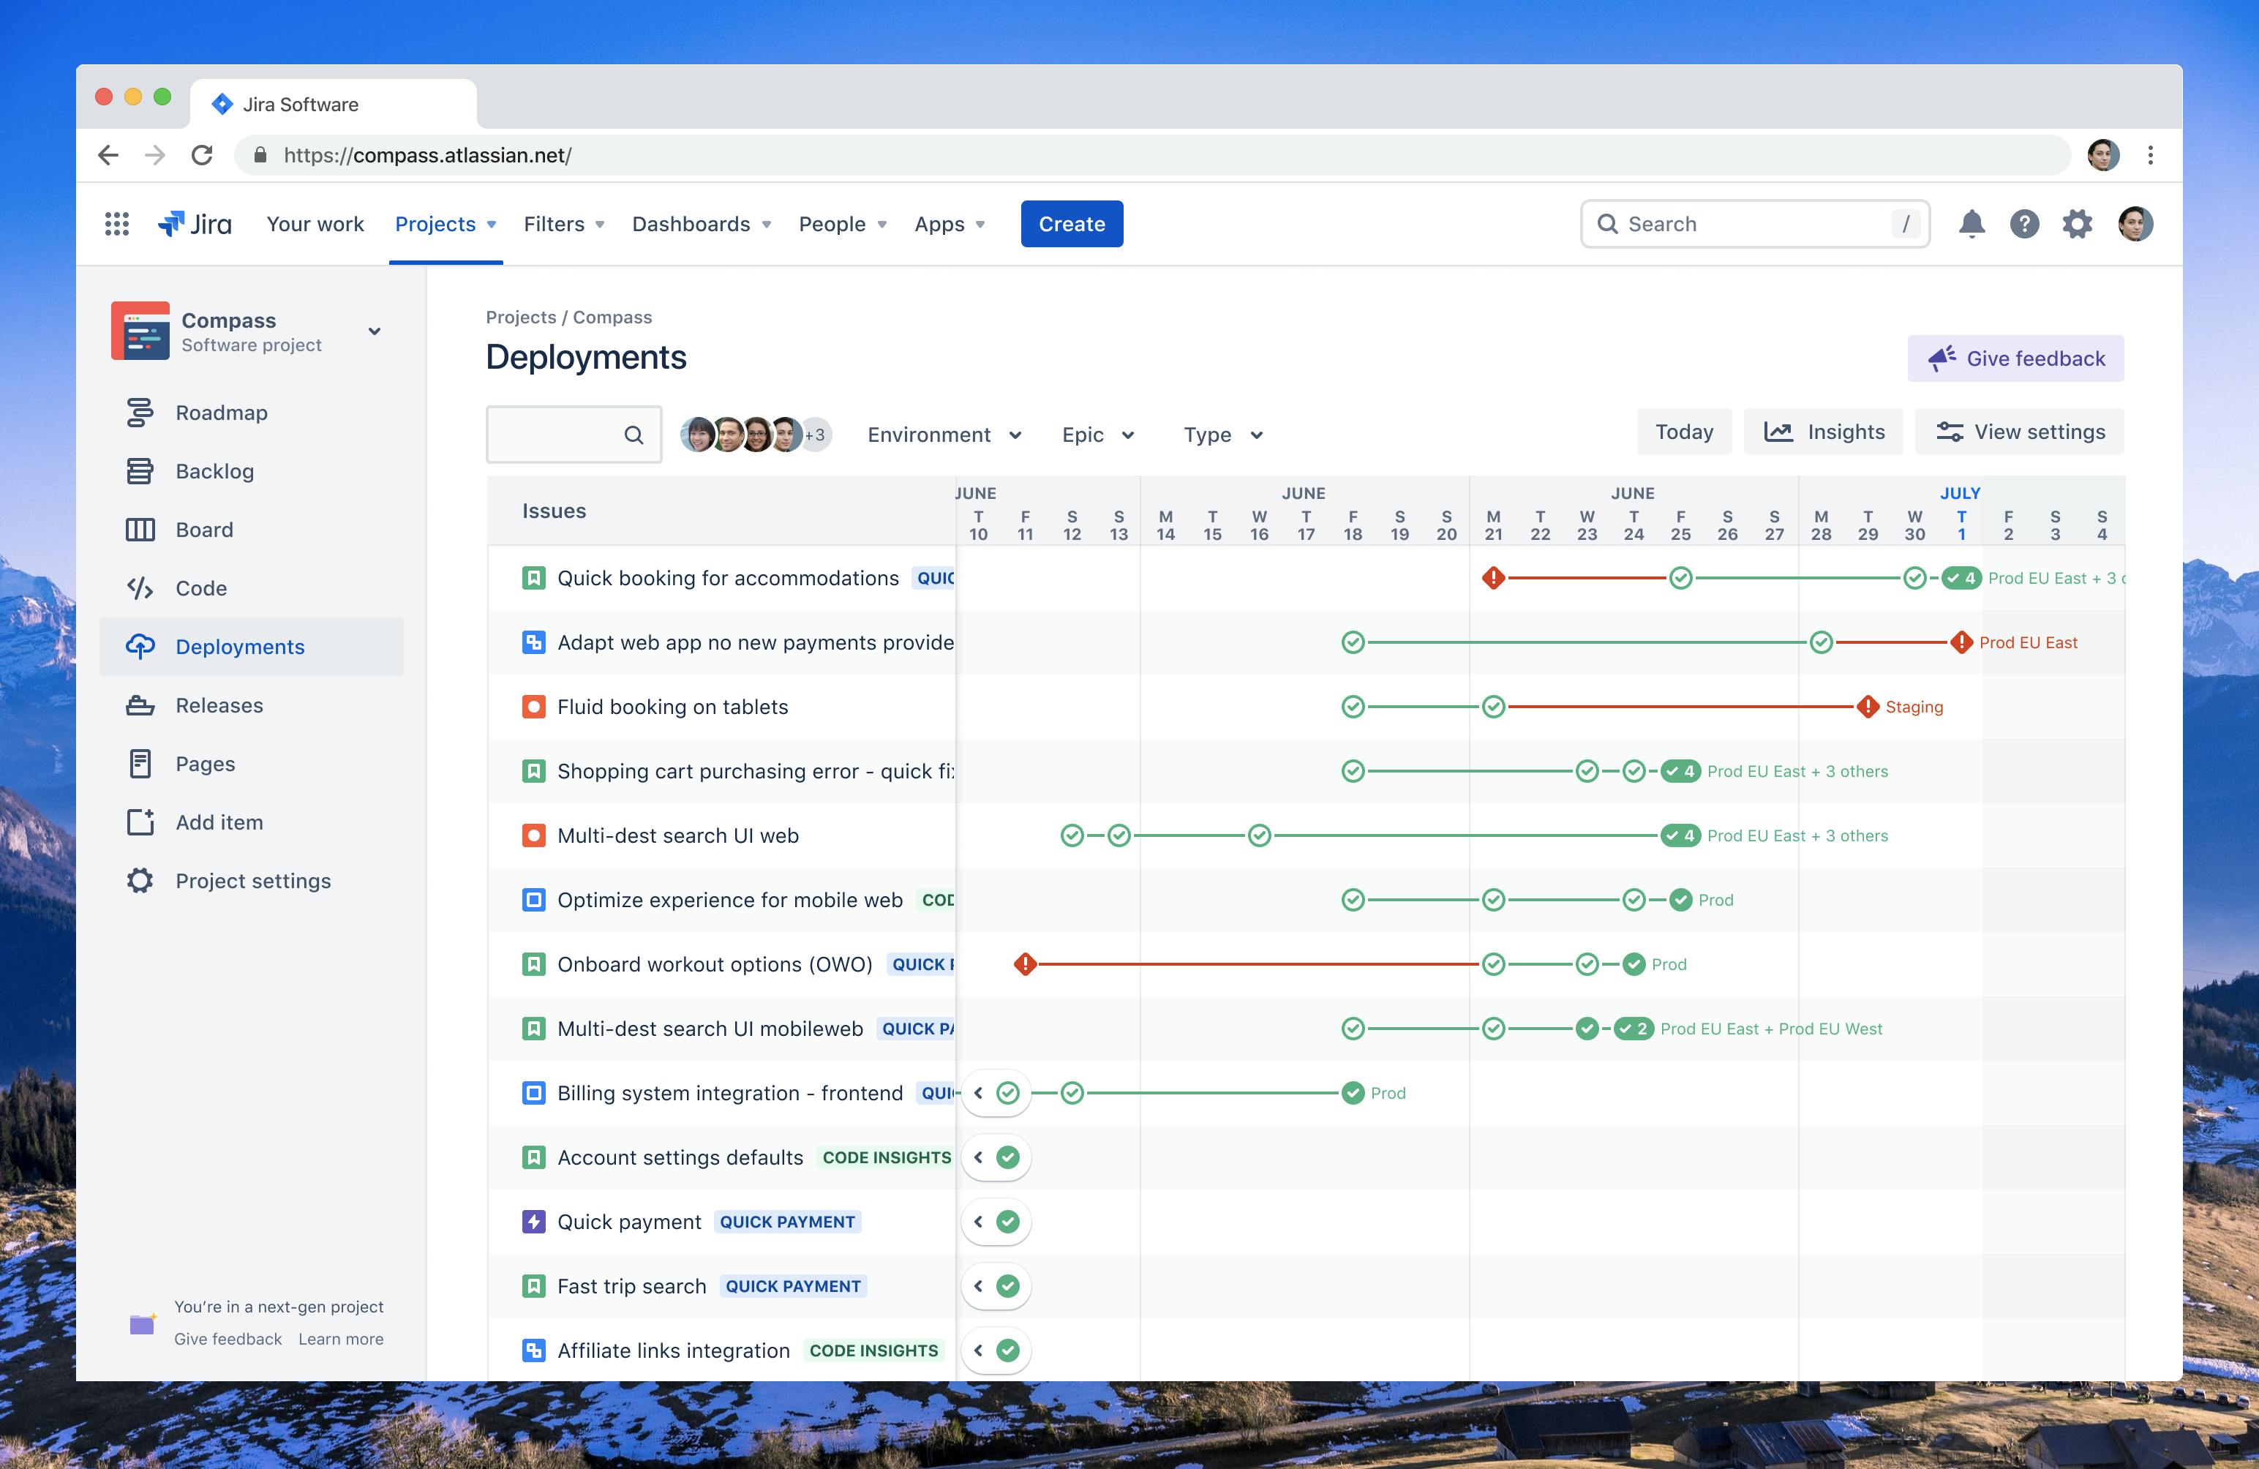Click the +3 more assignees avatar
The image size is (2259, 1469).
(816, 435)
